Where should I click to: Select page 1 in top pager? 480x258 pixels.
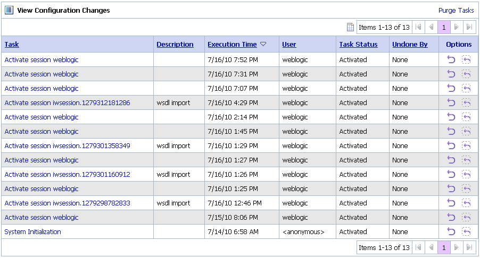point(444,27)
